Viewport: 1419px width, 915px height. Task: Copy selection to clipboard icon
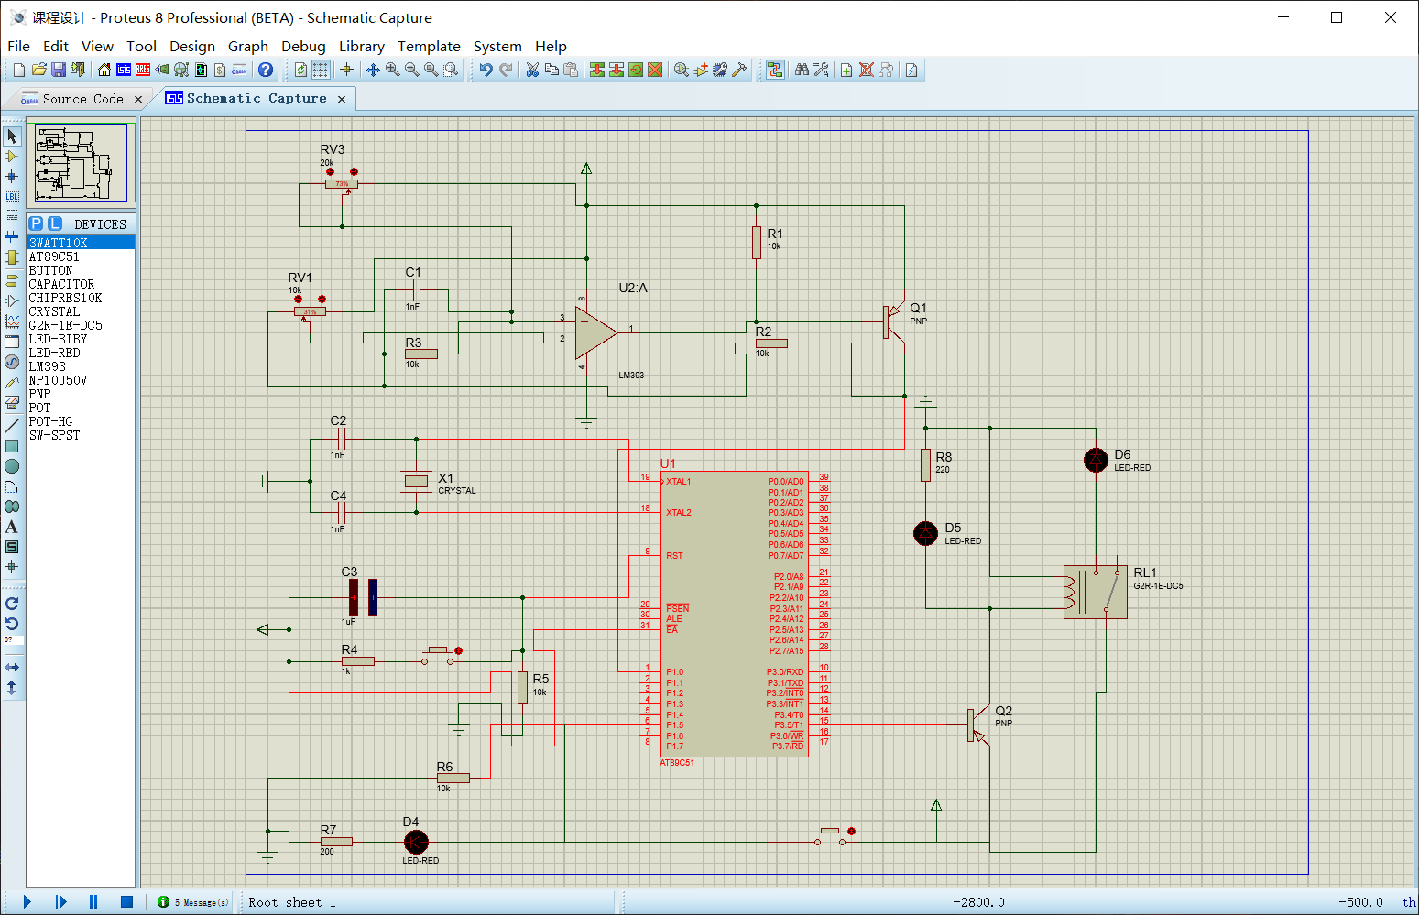point(551,70)
